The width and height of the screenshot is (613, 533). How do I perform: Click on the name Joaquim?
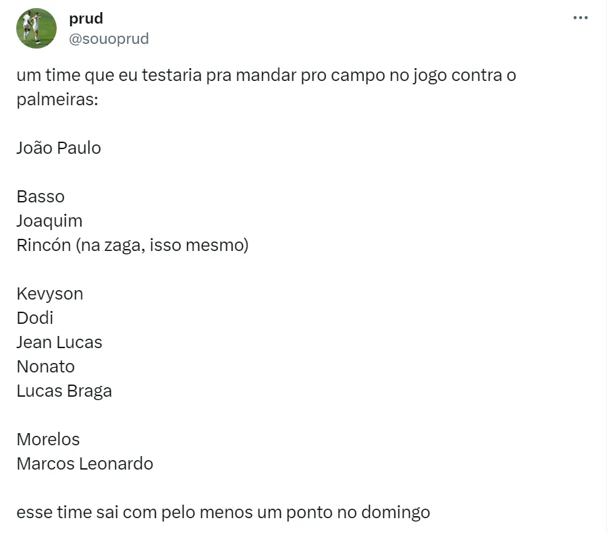(49, 221)
